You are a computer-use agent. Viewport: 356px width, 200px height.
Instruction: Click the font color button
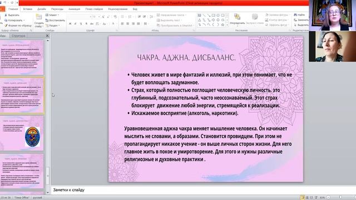(113, 23)
